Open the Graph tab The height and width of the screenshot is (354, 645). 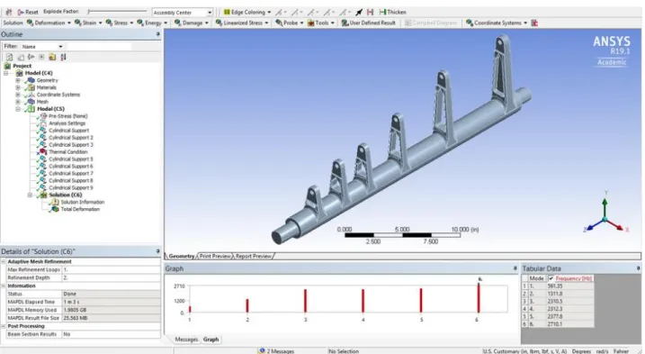tap(211, 340)
